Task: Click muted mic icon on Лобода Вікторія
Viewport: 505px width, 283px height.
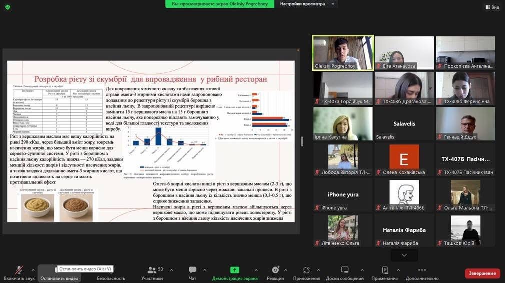Action: point(317,172)
